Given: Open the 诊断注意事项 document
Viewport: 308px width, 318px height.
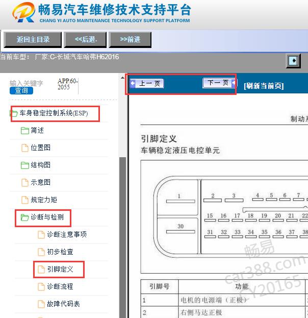Looking at the screenshot, I should click(x=67, y=234).
